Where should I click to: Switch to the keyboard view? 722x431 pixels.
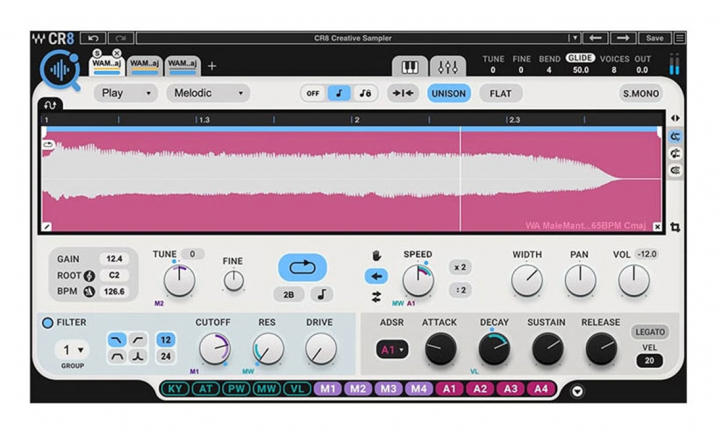pos(410,67)
